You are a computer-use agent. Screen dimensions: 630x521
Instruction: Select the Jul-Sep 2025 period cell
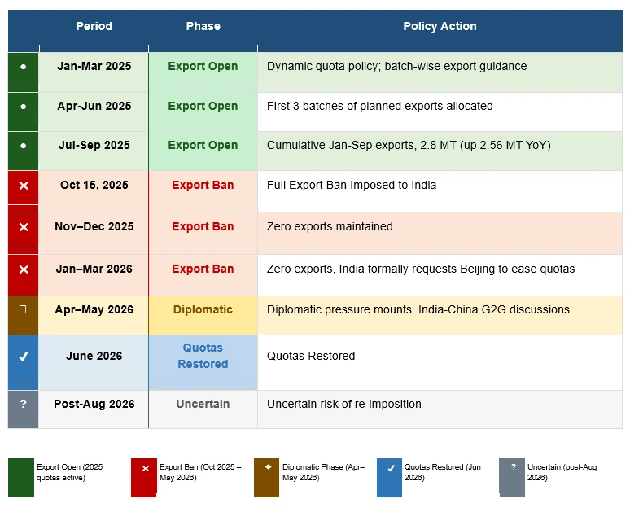pyautogui.click(x=94, y=151)
